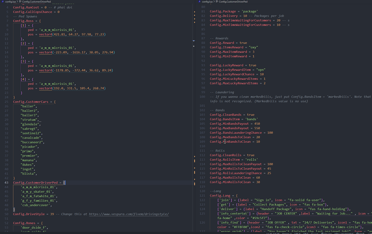The height and width of the screenshot is (234, 372).
Task: Select line number 43 in left editor
Action: pyautogui.click(x=6, y=183)
